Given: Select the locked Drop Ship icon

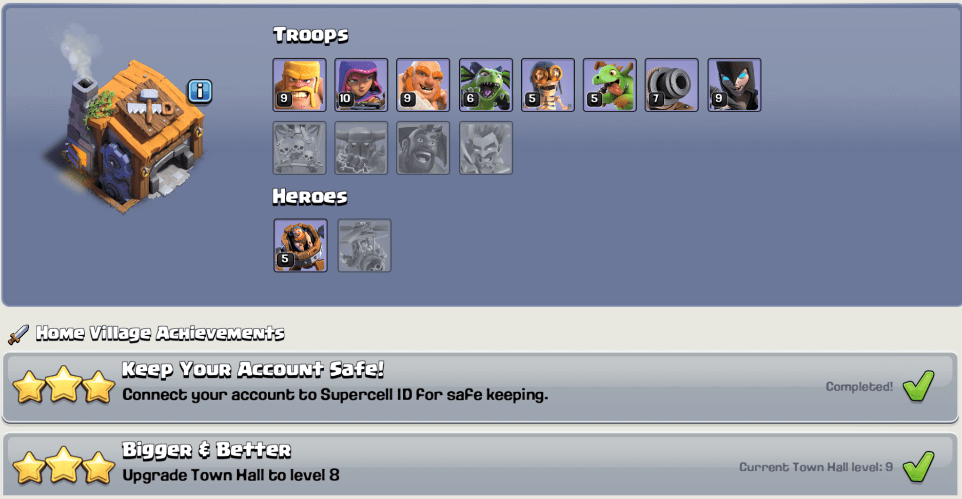Looking at the screenshot, I should coord(300,148).
